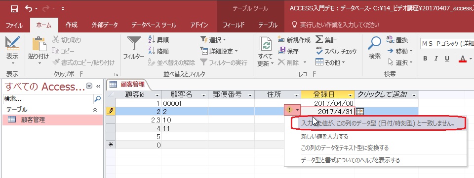Open the 貼り付け dropdown arrow
Screen dimensions: 474x178
pos(39,63)
